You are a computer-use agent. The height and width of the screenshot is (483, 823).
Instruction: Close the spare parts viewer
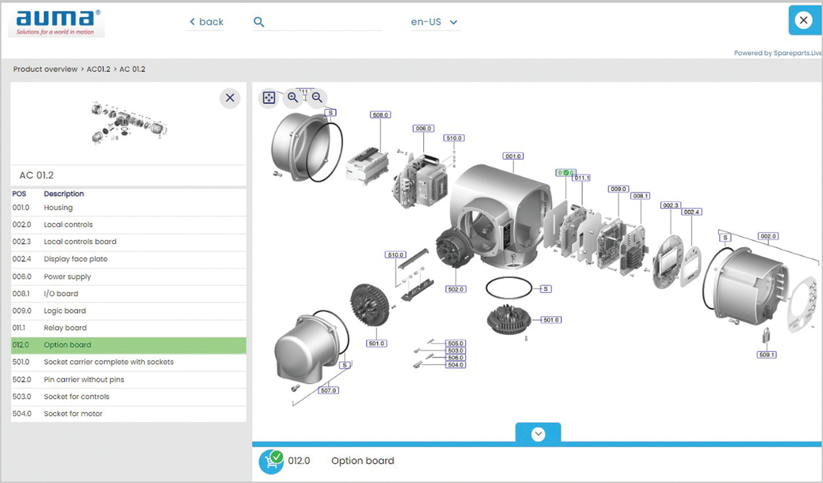coord(803,21)
